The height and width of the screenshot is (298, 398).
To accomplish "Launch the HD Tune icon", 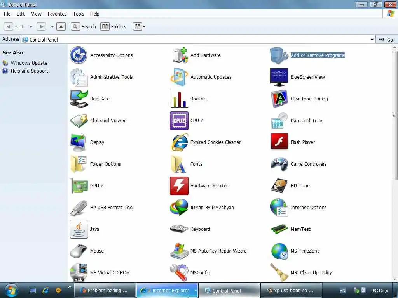I will [279, 186].
